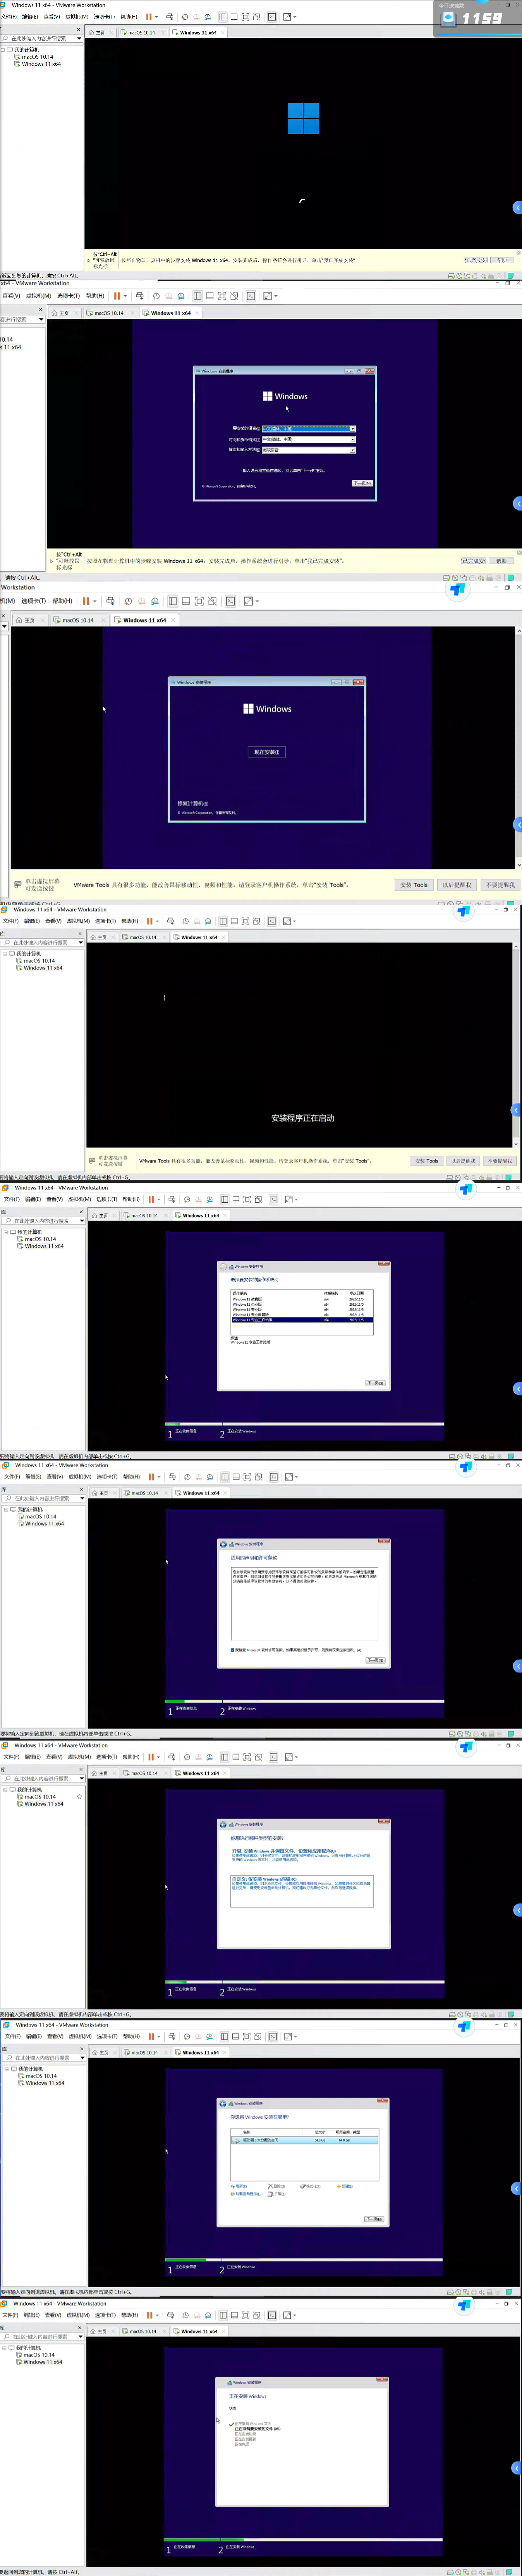Pause the VM in the 现在安装 screenshot
Image resolution: width=522 pixels, height=2576 pixels.
[86, 601]
